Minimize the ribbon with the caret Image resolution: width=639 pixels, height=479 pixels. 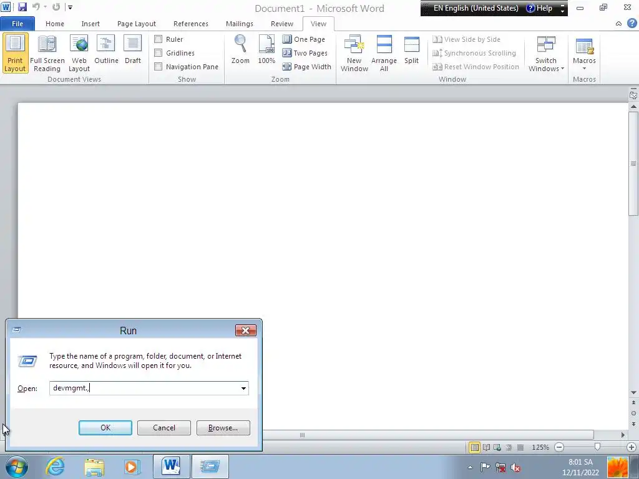pos(618,24)
